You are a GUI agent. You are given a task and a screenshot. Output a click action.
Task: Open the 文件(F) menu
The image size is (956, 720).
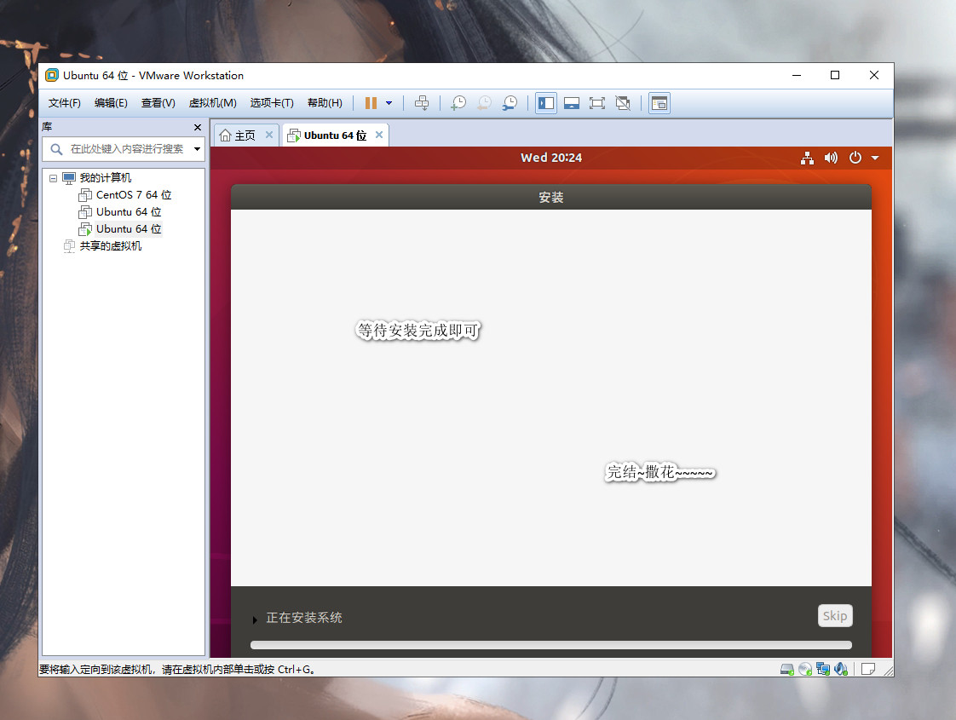[65, 103]
